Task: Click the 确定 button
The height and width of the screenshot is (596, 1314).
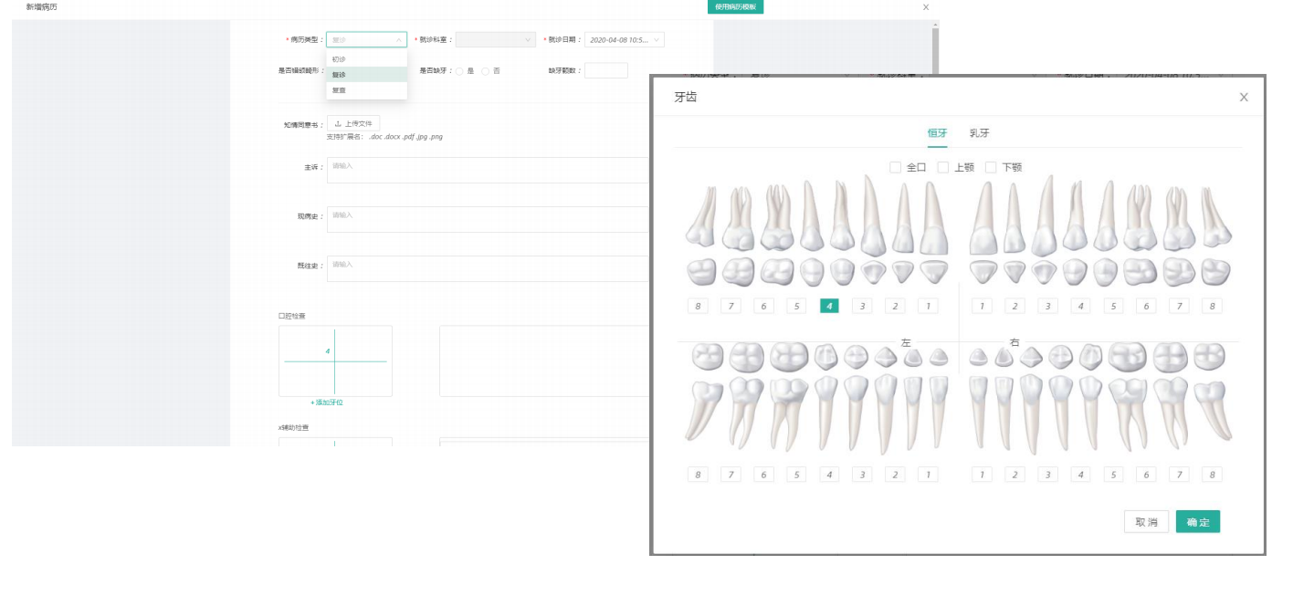Action: point(1197,522)
